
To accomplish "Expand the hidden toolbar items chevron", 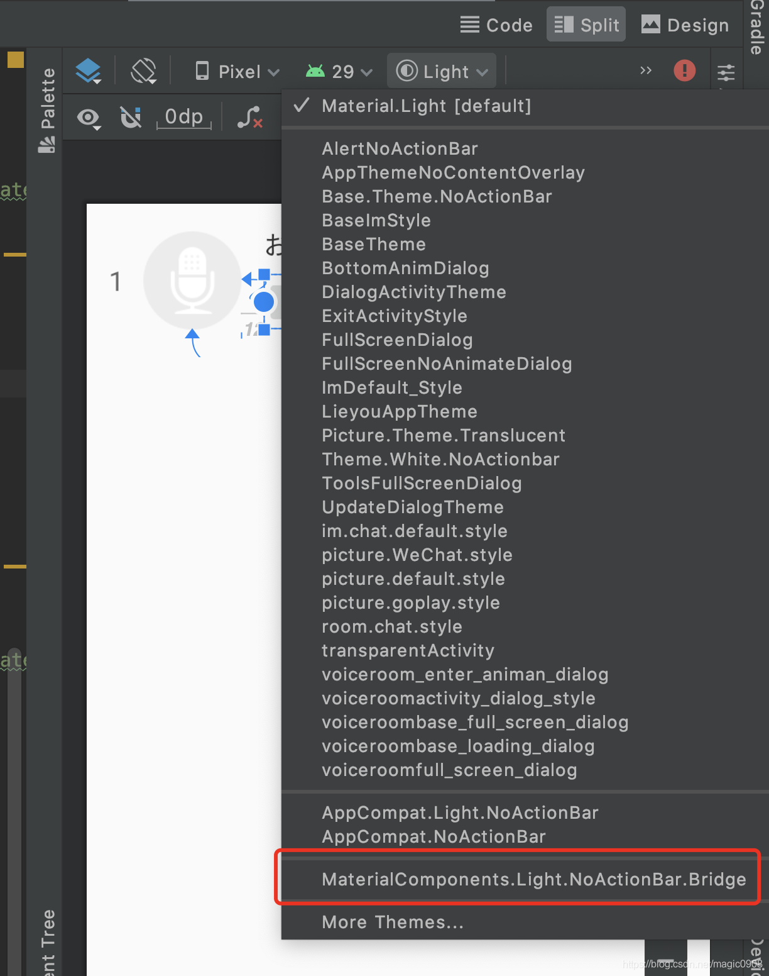I will click(x=646, y=70).
